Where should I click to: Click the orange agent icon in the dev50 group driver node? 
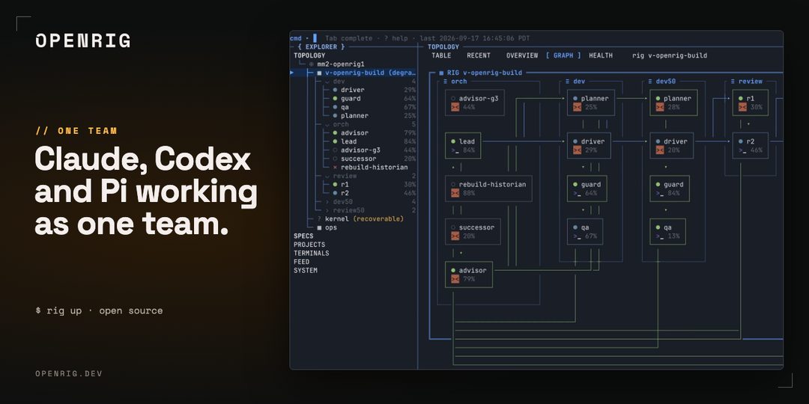coord(660,150)
